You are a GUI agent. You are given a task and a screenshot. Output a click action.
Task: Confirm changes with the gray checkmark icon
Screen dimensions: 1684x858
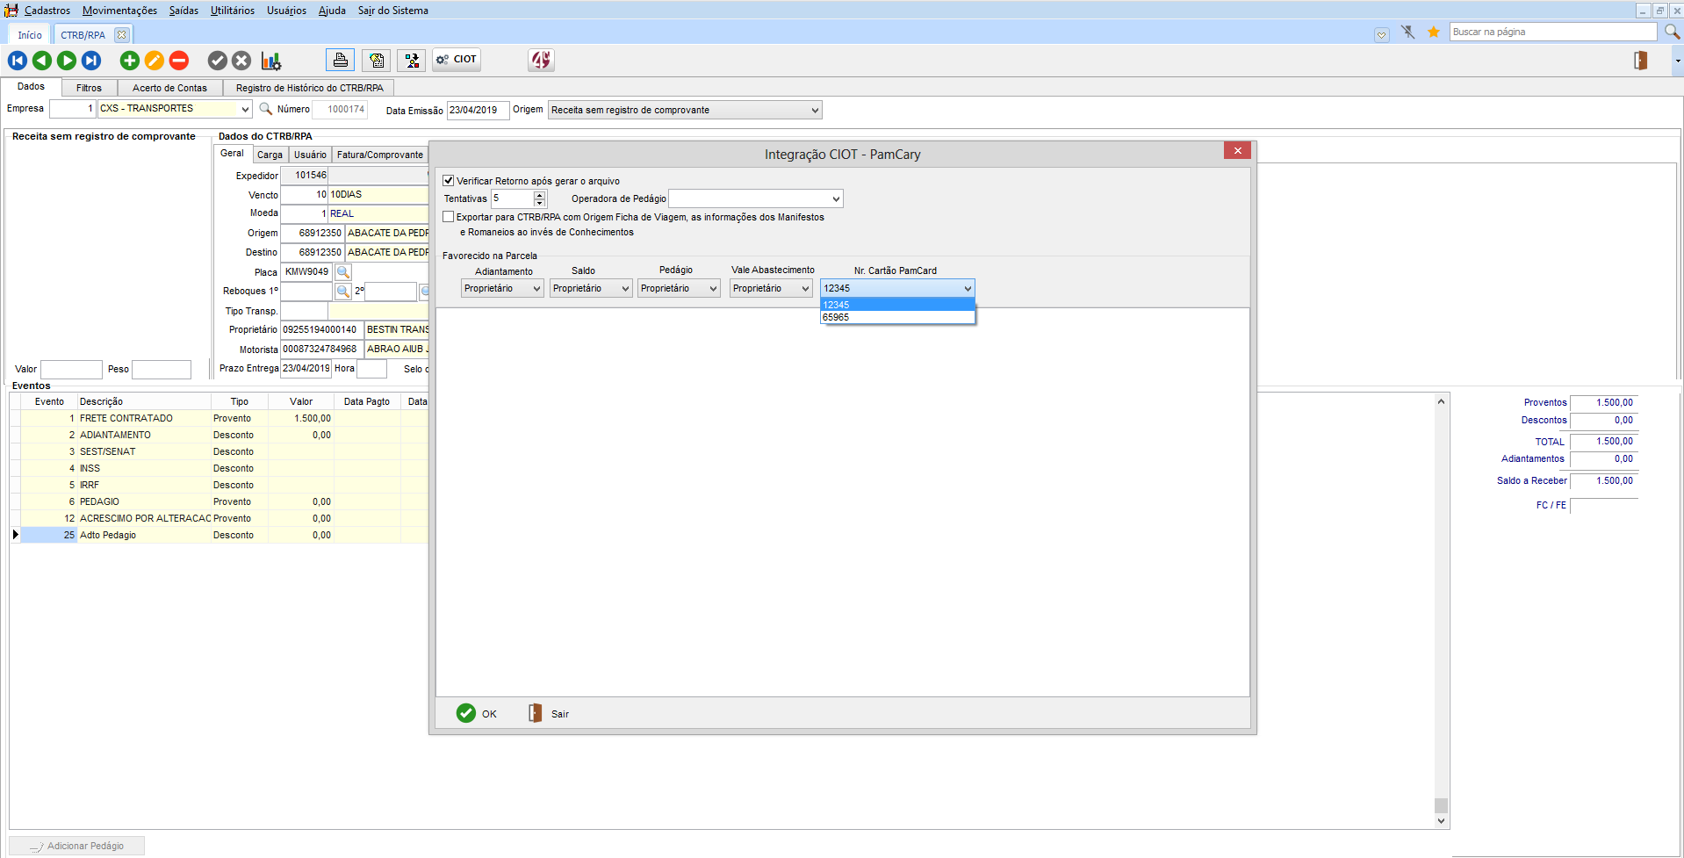click(x=218, y=61)
